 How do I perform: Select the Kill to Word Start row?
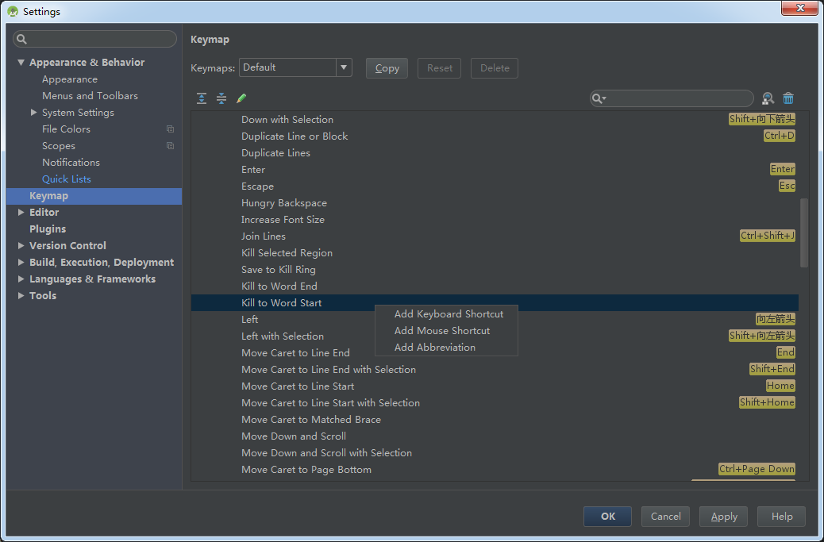495,303
